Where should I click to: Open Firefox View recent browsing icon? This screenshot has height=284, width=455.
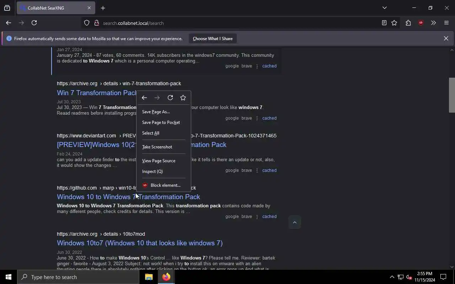coord(7,8)
